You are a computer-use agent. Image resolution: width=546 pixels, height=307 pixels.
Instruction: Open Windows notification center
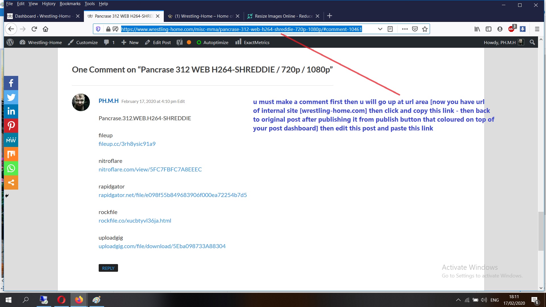tap(535, 300)
